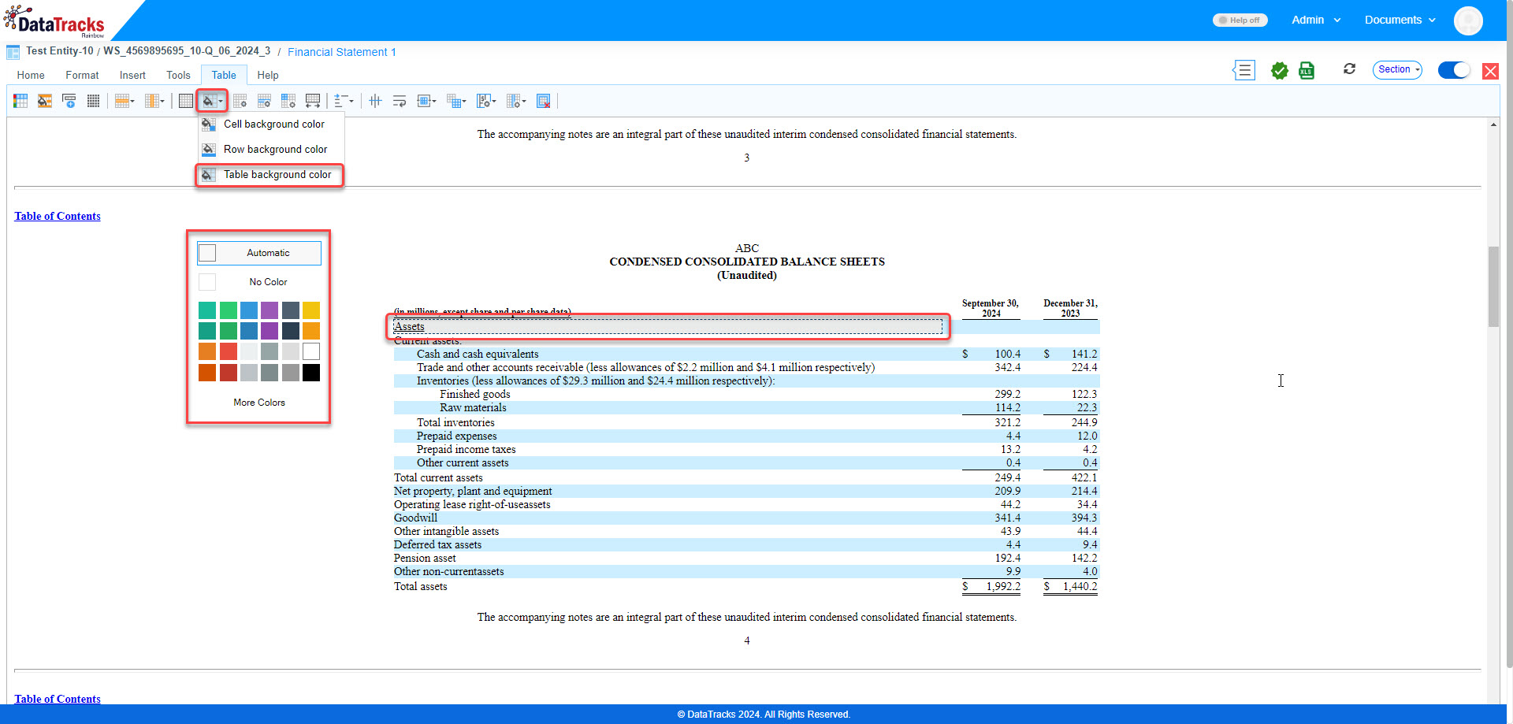This screenshot has height=724, width=1513.
Task: Choose Cell background color
Action: point(271,124)
